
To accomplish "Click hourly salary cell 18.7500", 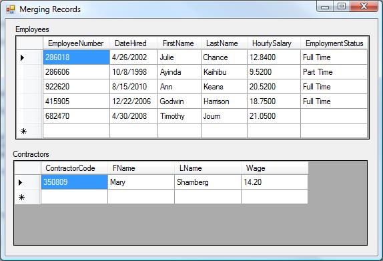I will click(274, 101).
